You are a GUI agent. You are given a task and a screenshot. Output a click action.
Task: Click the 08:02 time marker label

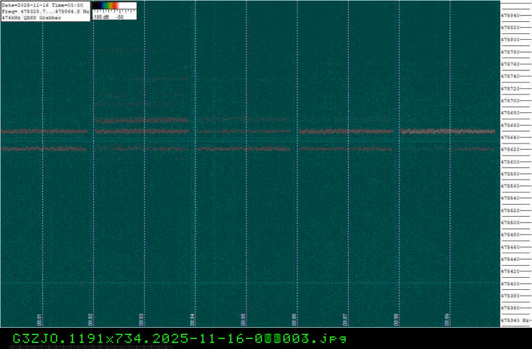point(90,319)
